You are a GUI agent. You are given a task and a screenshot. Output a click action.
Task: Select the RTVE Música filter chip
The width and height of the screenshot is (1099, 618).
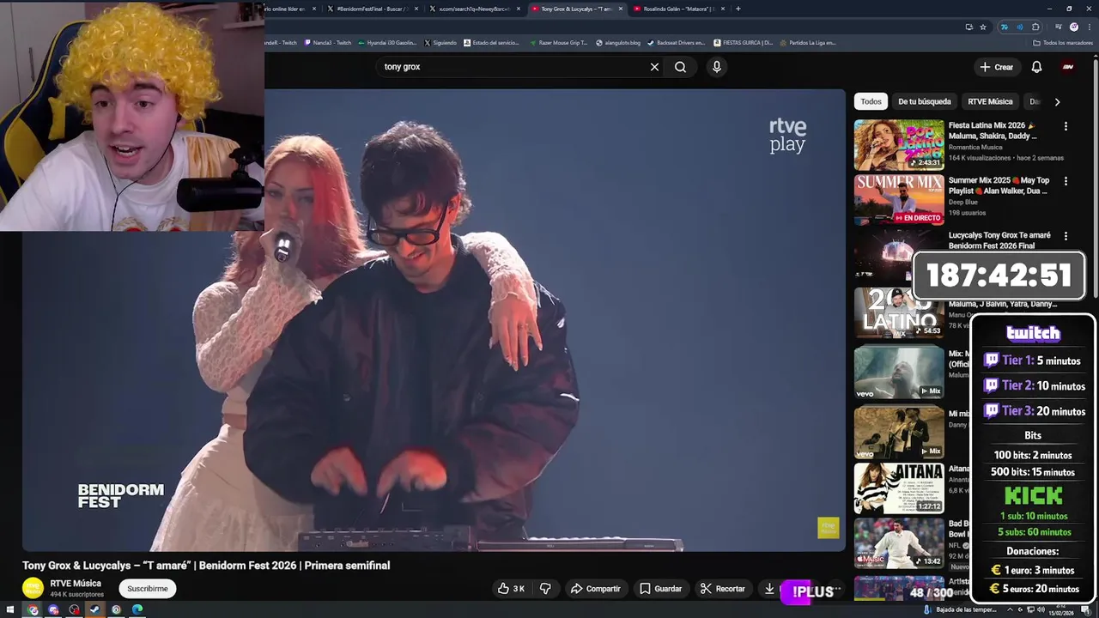990,101
